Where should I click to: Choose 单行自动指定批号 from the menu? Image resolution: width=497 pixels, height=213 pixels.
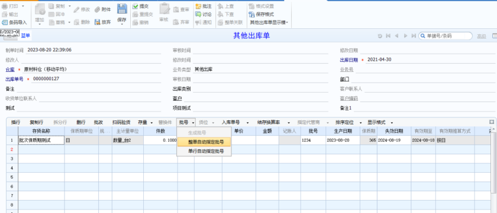[204, 152]
